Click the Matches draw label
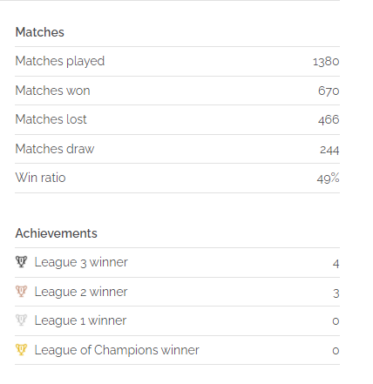The height and width of the screenshot is (384, 373). pos(55,149)
